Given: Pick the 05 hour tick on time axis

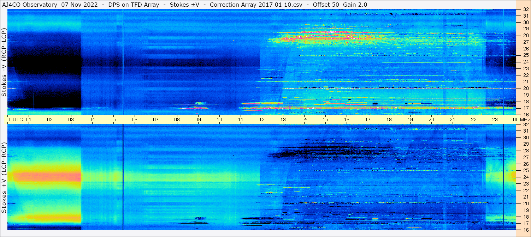Looking at the screenshot, I should pyautogui.click(x=113, y=120).
